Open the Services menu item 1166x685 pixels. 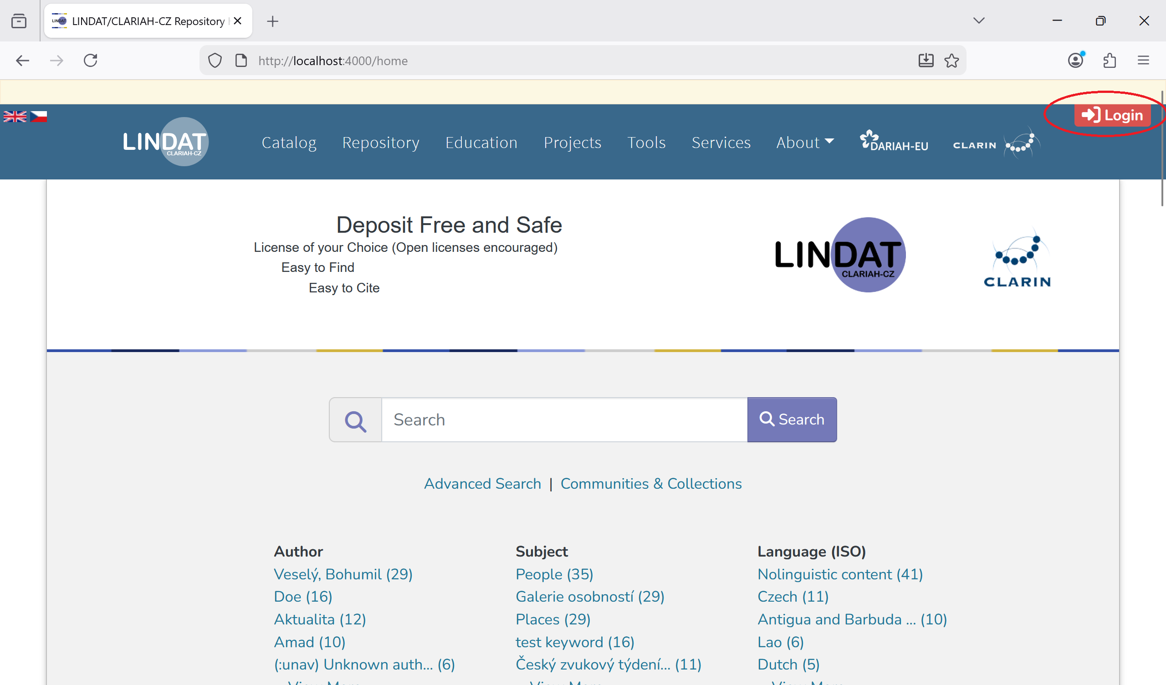point(721,143)
